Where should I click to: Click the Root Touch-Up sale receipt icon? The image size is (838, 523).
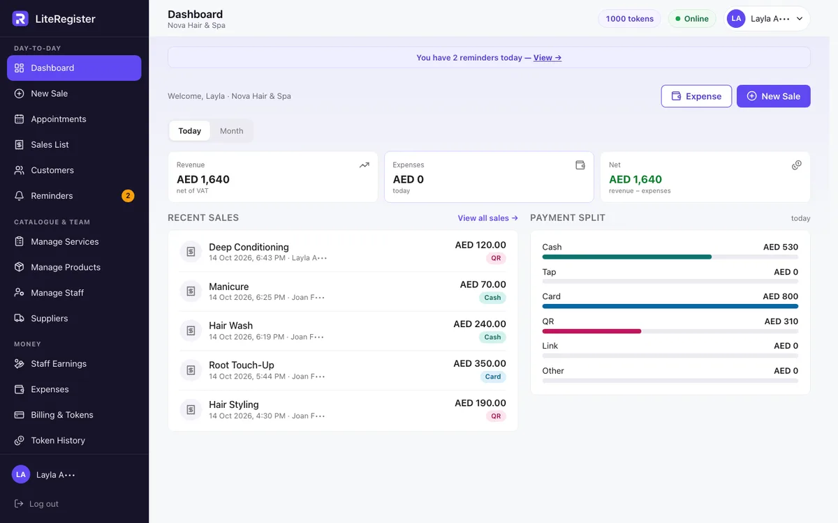191,370
